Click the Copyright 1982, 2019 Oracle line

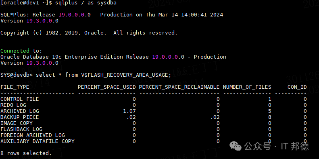89,33
